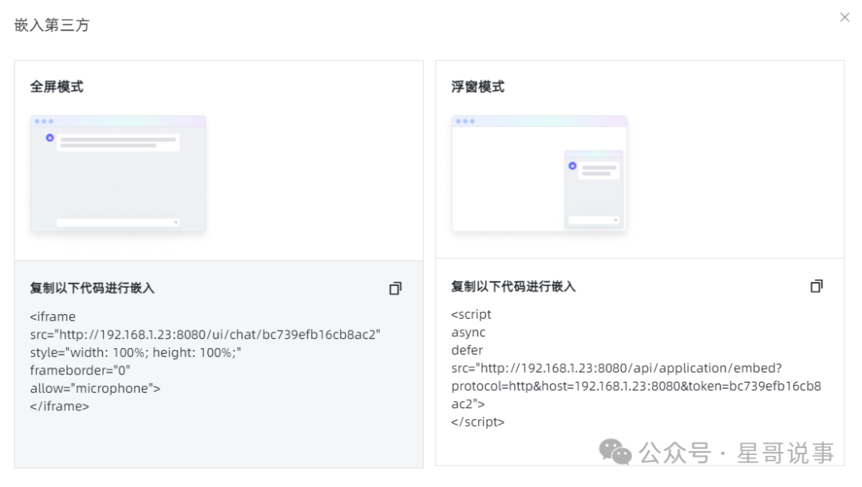Copy the floating window script embed code

pyautogui.click(x=817, y=286)
